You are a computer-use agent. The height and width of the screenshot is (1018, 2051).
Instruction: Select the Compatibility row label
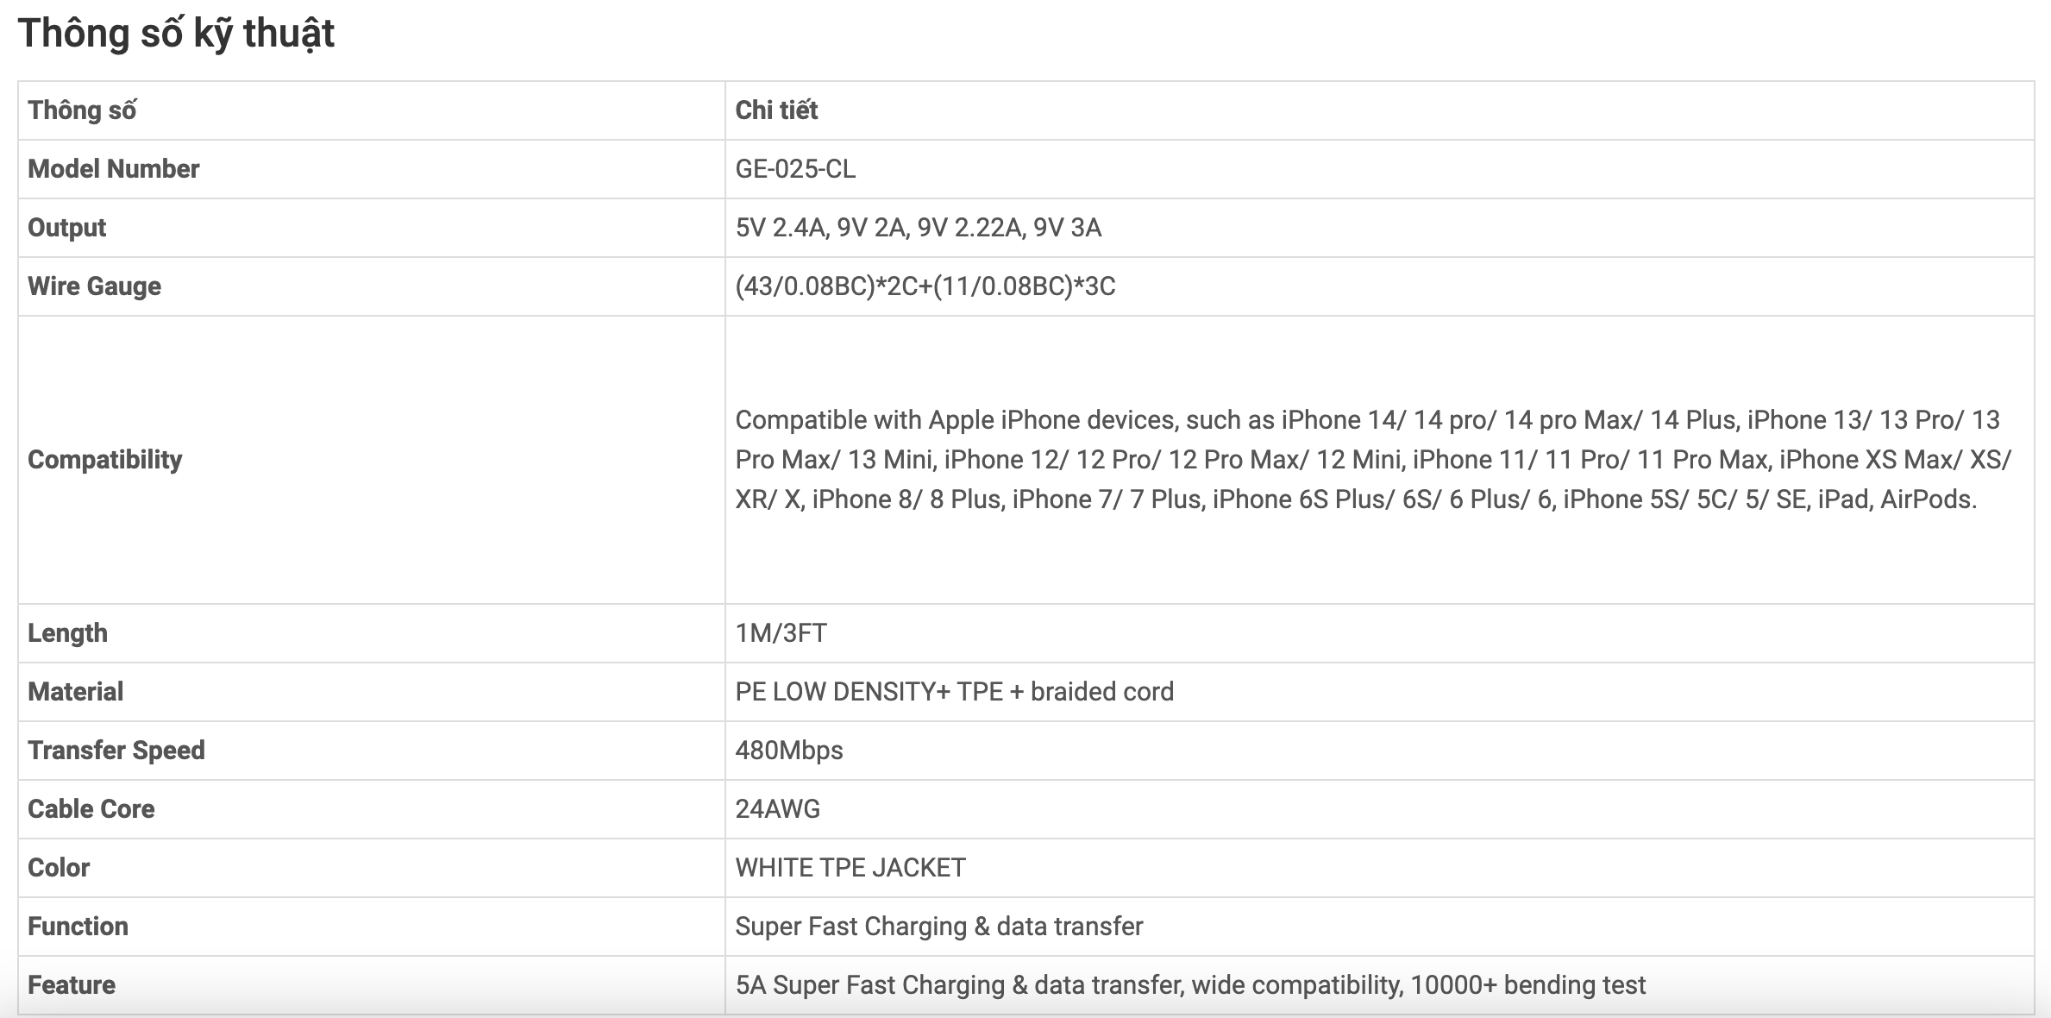pos(105,460)
